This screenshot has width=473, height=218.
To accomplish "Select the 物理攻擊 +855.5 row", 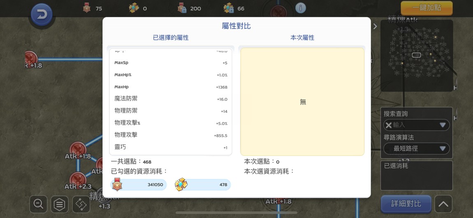I will click(171, 135).
